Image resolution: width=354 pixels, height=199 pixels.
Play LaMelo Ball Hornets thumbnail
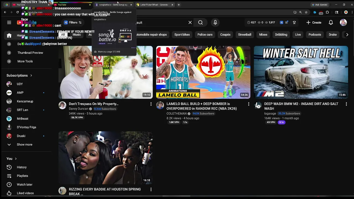click(203, 72)
